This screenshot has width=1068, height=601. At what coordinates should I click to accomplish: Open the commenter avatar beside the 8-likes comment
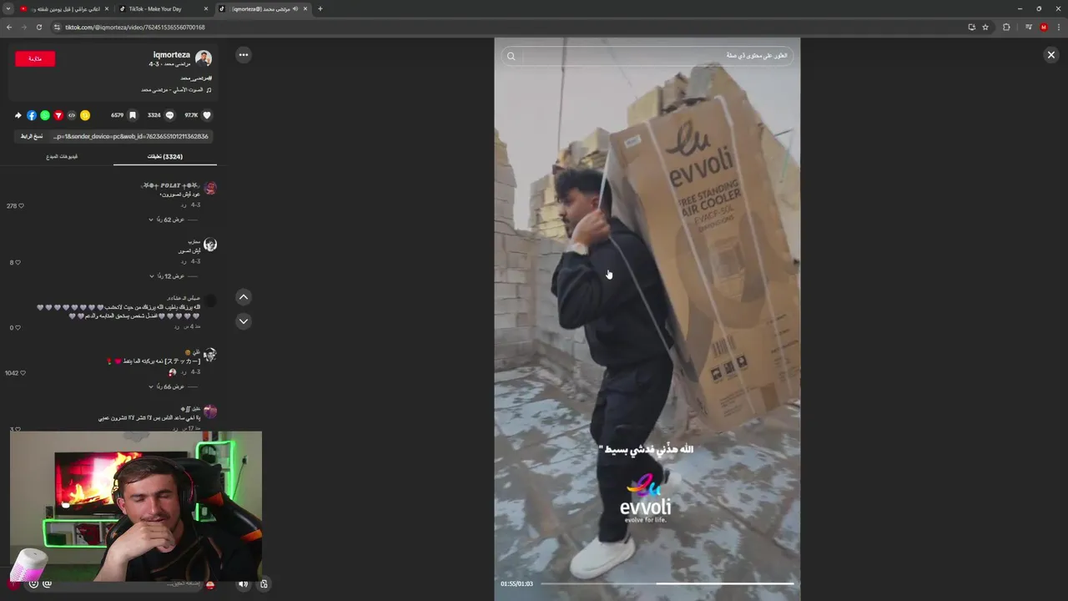[x=210, y=245]
